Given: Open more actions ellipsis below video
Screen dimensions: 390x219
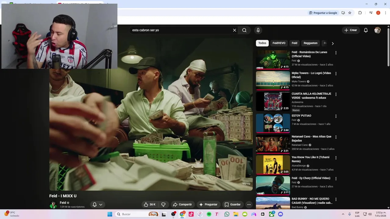Looking at the screenshot, I should [x=249, y=205].
